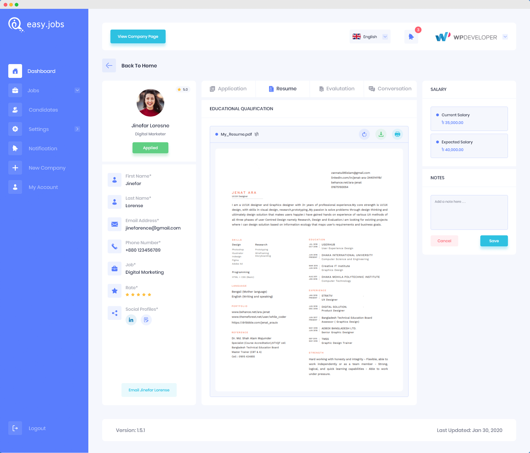The image size is (530, 453).
Task: Click the Back To Home link
Action: tap(139, 66)
